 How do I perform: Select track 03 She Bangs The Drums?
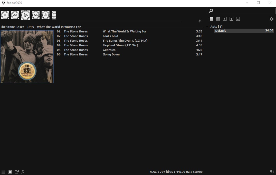129,41
